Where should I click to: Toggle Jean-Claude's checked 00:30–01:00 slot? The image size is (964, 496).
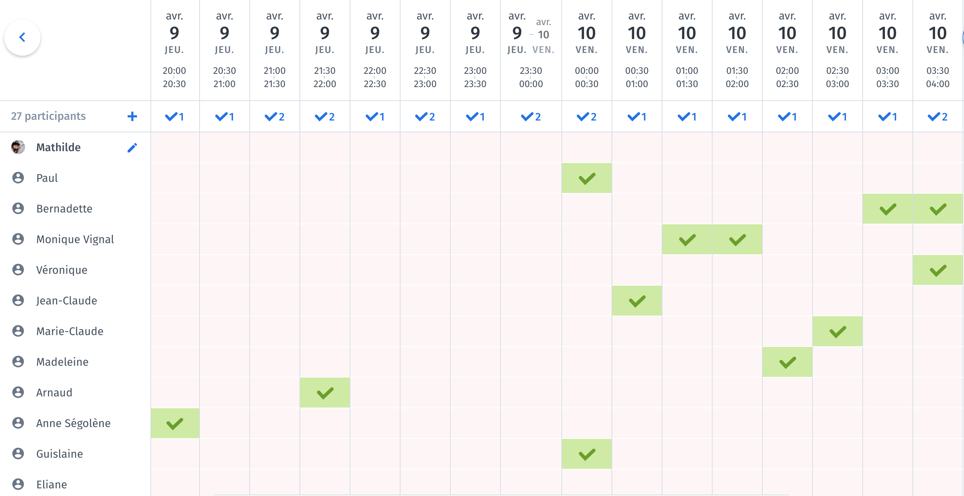point(637,301)
